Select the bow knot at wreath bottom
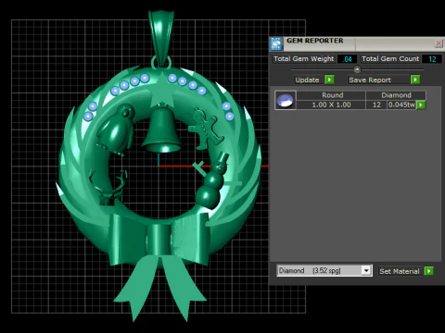The image size is (445, 333). [159, 240]
